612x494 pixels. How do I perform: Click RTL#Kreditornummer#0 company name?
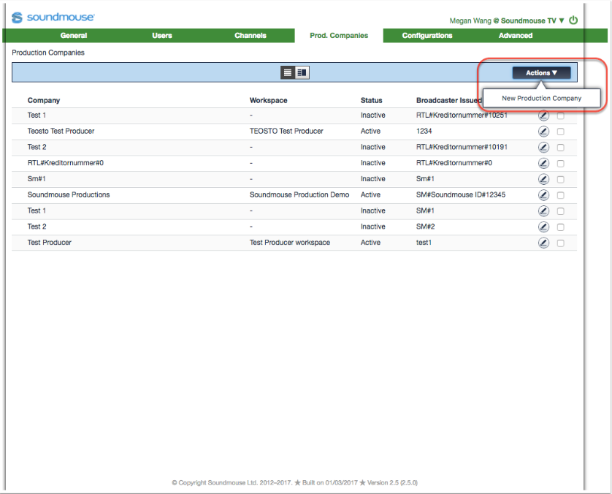pyautogui.click(x=66, y=163)
